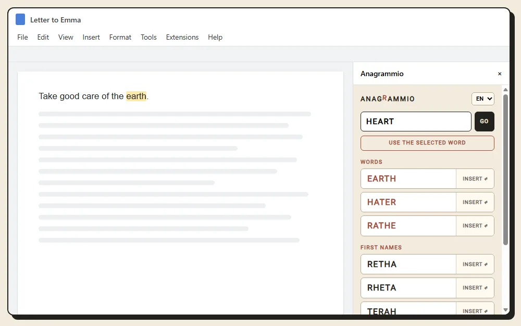The image size is (521, 326).
Task: Insert the first name RETHA
Action: click(475, 264)
